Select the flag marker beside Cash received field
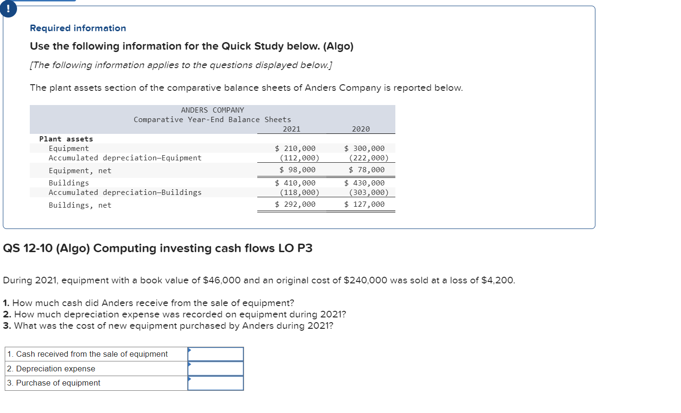Screen dimensions: 681x413 [190, 351]
